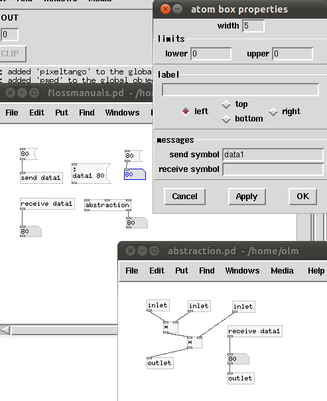Minimize the abstraction.pd window
The width and height of the screenshot is (327, 401).
coord(143,251)
